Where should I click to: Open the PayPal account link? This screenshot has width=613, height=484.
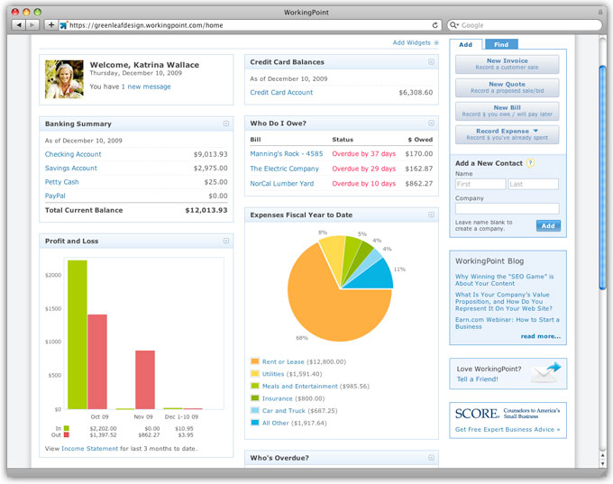(55, 196)
